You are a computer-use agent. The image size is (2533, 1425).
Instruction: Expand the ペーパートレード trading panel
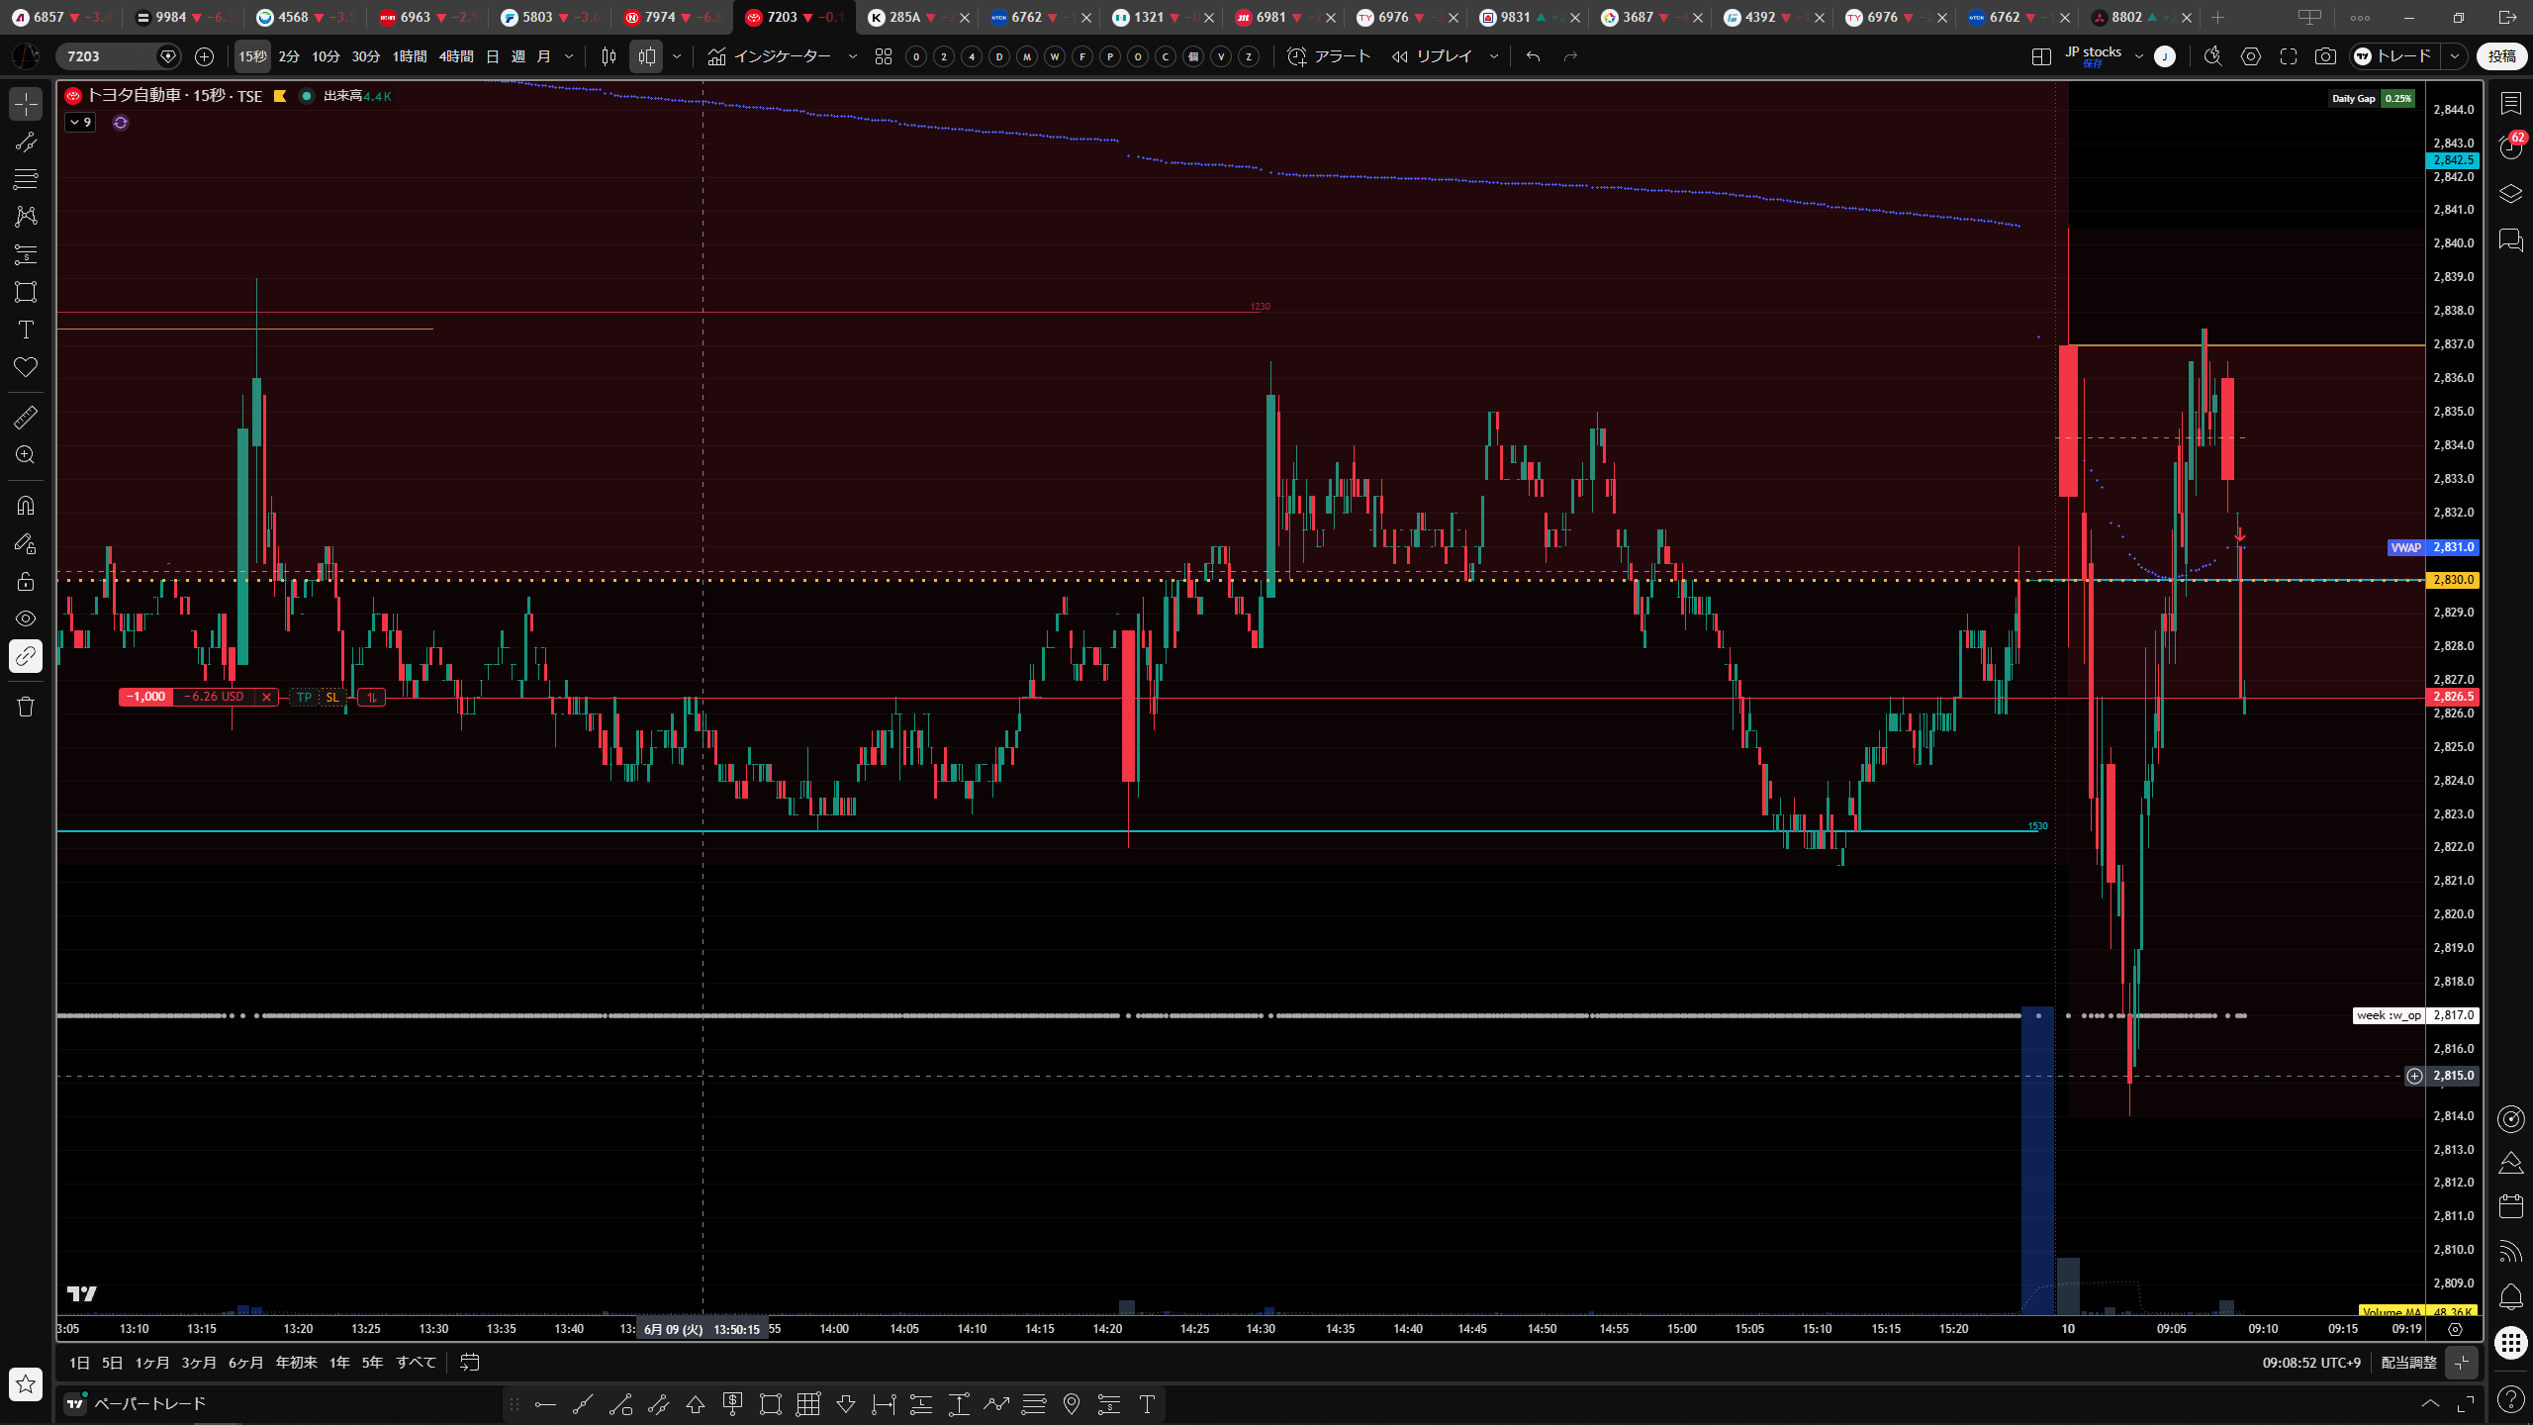(2430, 1403)
